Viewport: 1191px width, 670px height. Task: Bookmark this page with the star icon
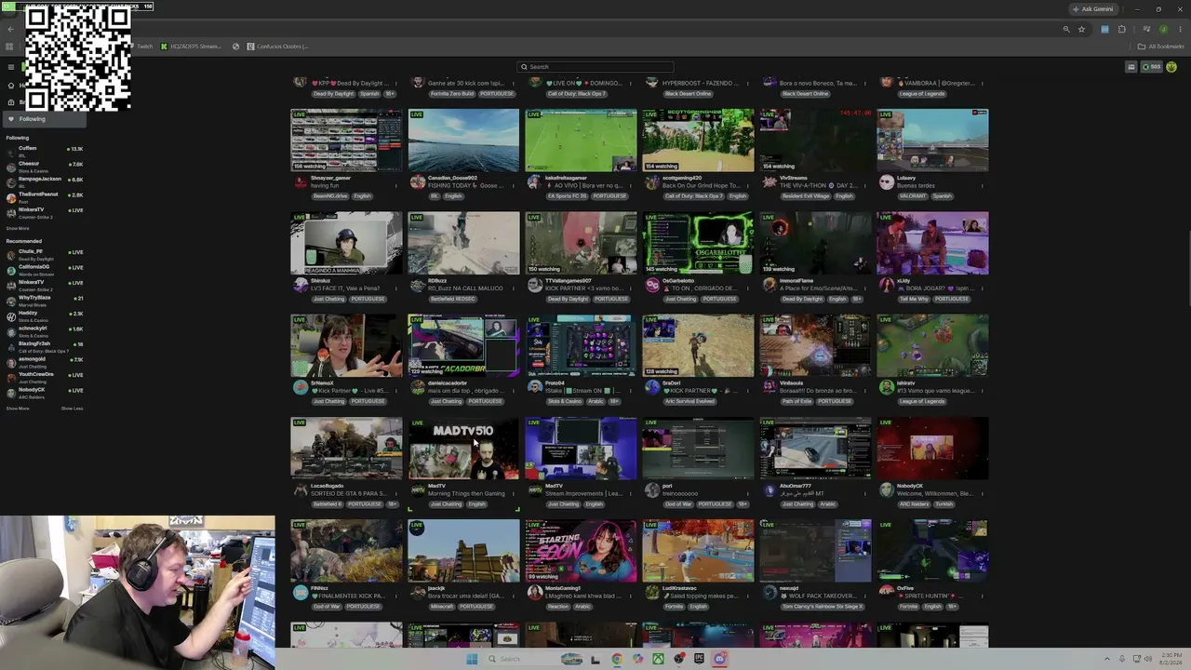point(1081,29)
